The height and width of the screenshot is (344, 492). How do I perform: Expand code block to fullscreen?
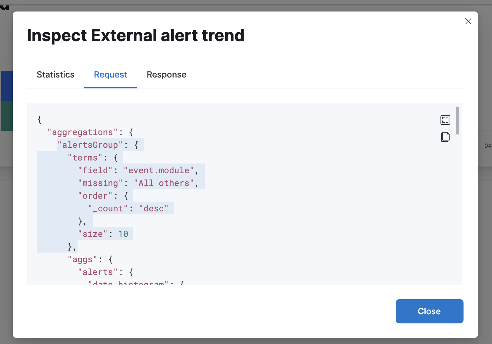coord(445,120)
